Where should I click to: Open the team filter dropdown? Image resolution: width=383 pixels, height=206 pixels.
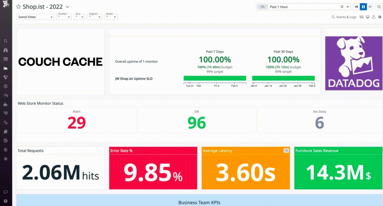coord(111,17)
